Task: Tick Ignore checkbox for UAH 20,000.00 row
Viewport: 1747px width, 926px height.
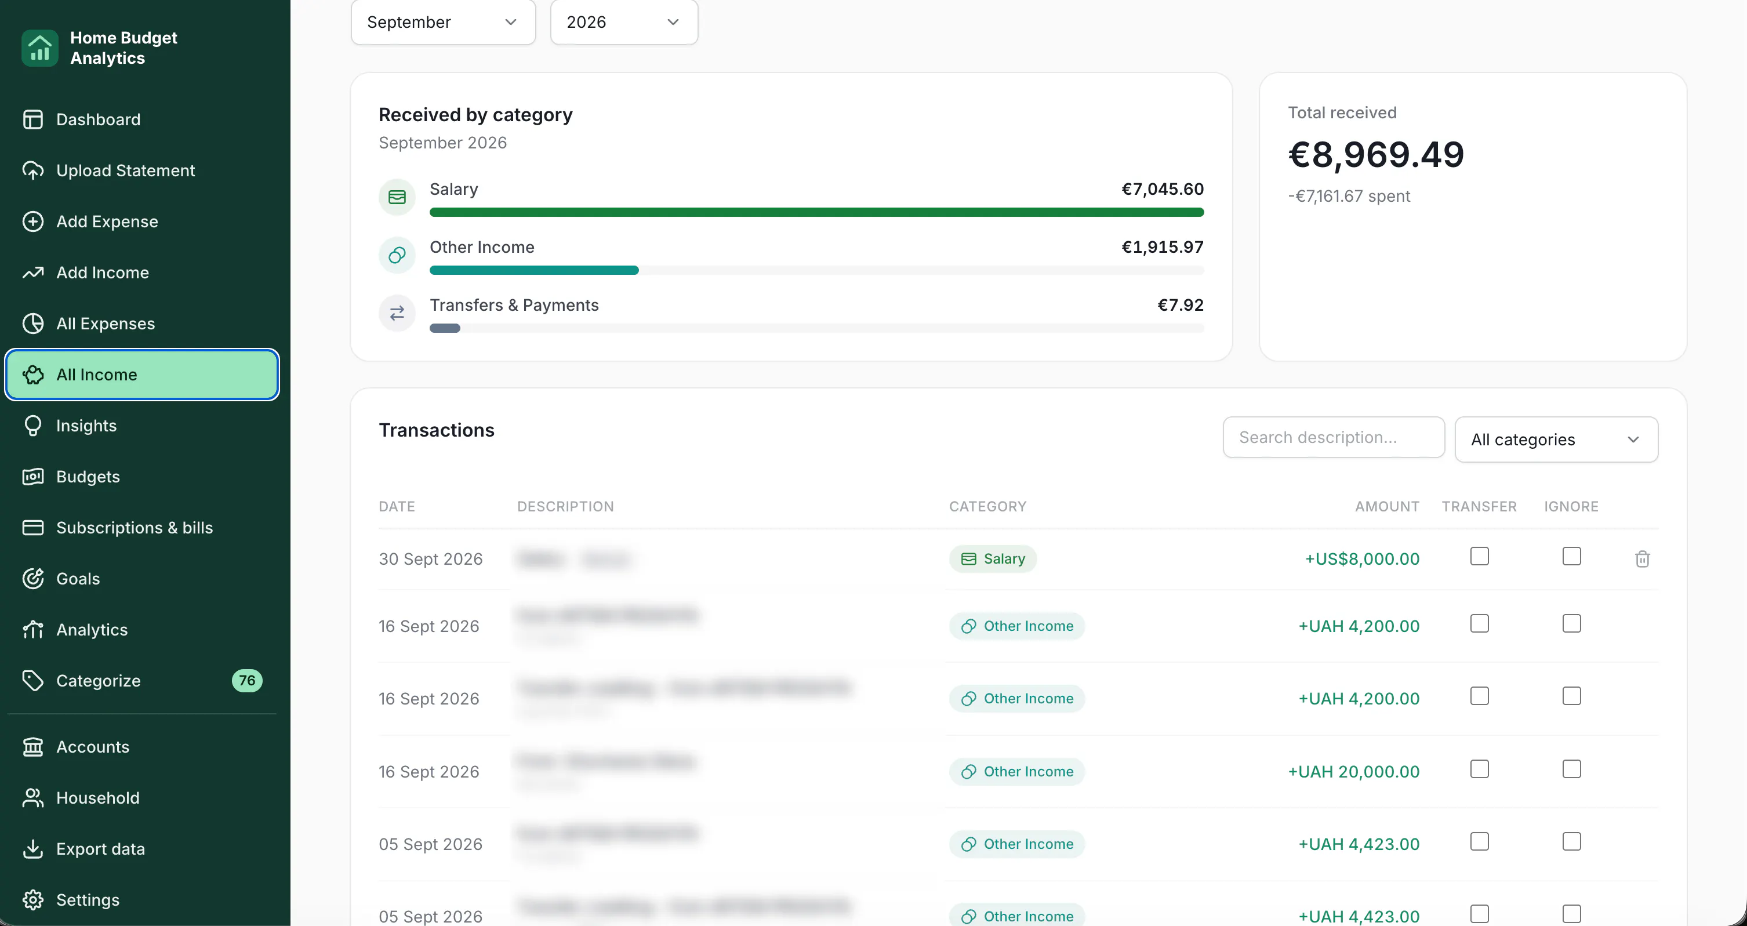Action: pyautogui.click(x=1571, y=769)
